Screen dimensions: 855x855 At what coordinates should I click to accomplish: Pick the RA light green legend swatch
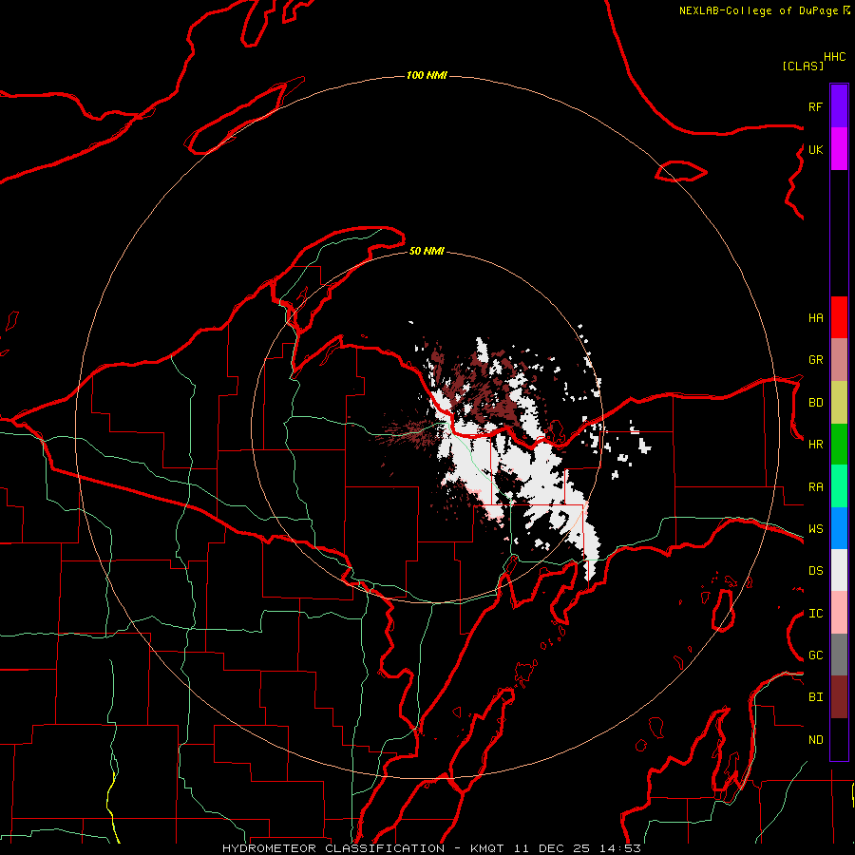[x=839, y=486]
